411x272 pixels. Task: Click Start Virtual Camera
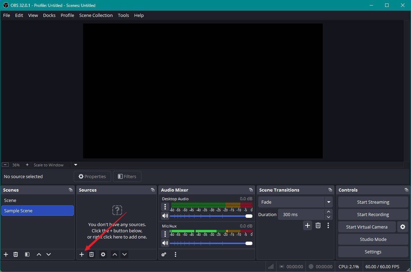pos(367,227)
